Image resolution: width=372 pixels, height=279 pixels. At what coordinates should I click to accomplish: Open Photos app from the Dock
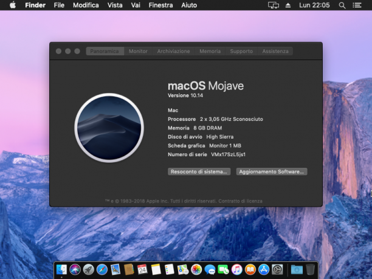[196, 270]
